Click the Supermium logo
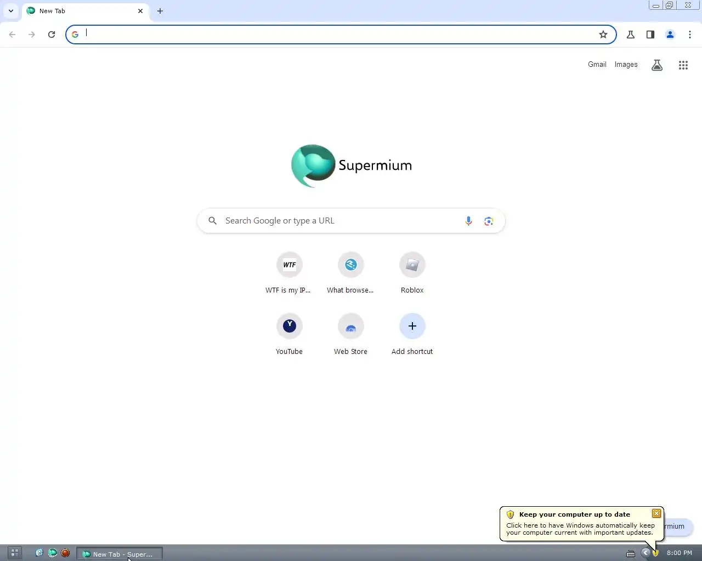This screenshot has width=702, height=561. point(351,165)
